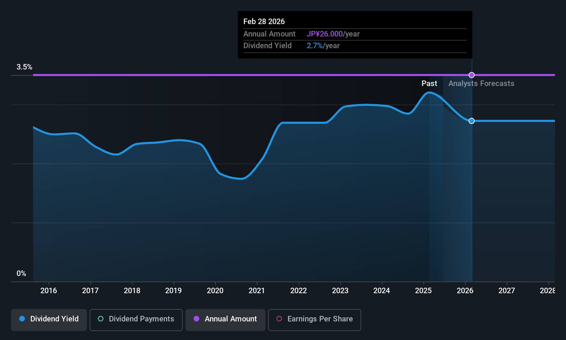Click the 2022 x-axis label
Viewport: 566px width, 340px height.
click(x=299, y=291)
